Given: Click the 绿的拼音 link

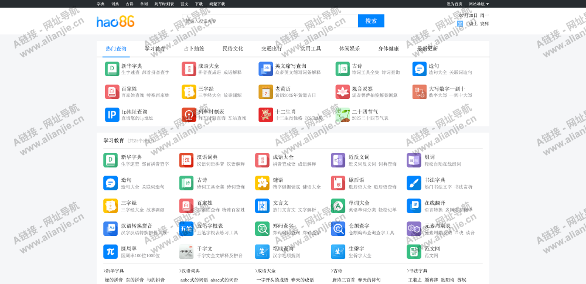Looking at the screenshot, I should [x=114, y=280].
